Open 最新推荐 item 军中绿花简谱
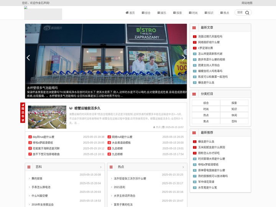276x207 pixels. tap(206, 182)
